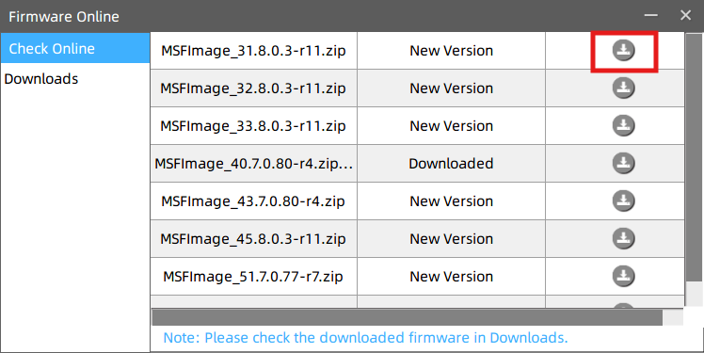704x353 pixels.
Task: Click partially visible download icon in last row
Action: pos(624,305)
